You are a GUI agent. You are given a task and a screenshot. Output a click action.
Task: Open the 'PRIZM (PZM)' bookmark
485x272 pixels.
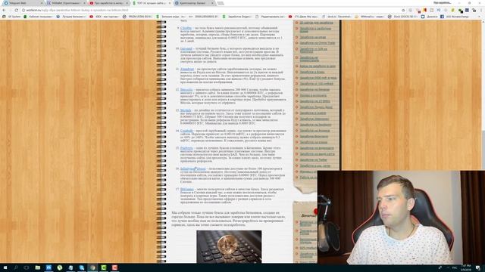click(138, 17)
